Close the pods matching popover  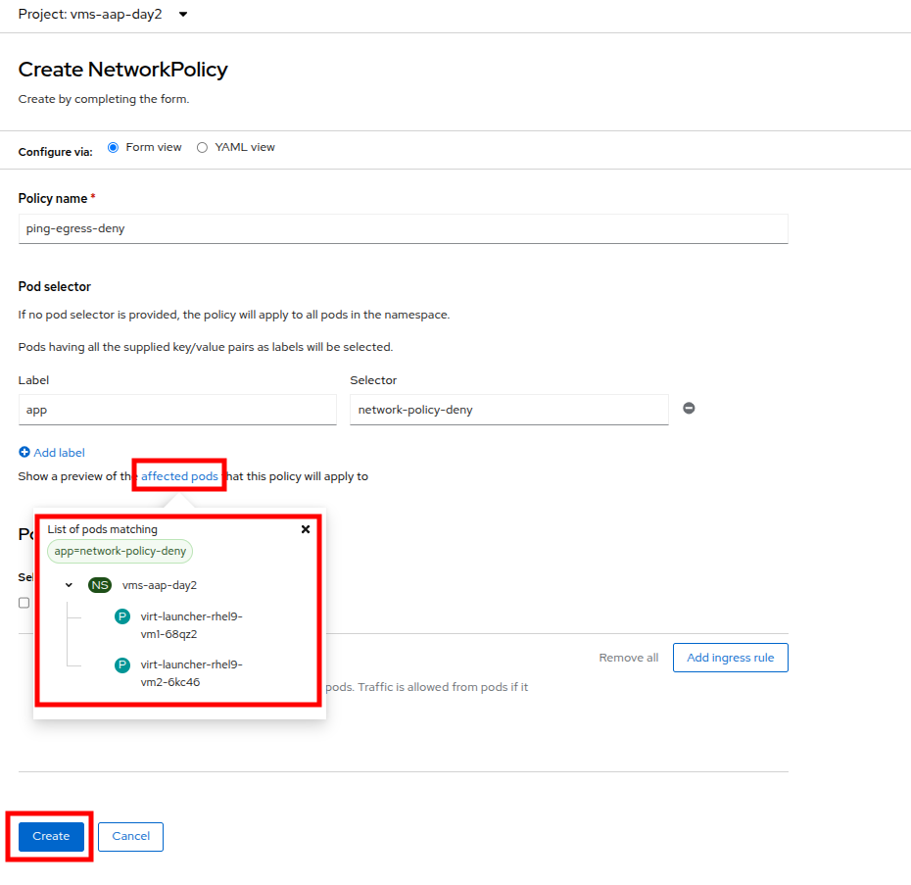306,529
